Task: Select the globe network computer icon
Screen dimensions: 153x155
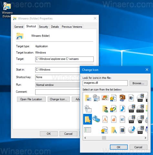Action: (96, 119)
